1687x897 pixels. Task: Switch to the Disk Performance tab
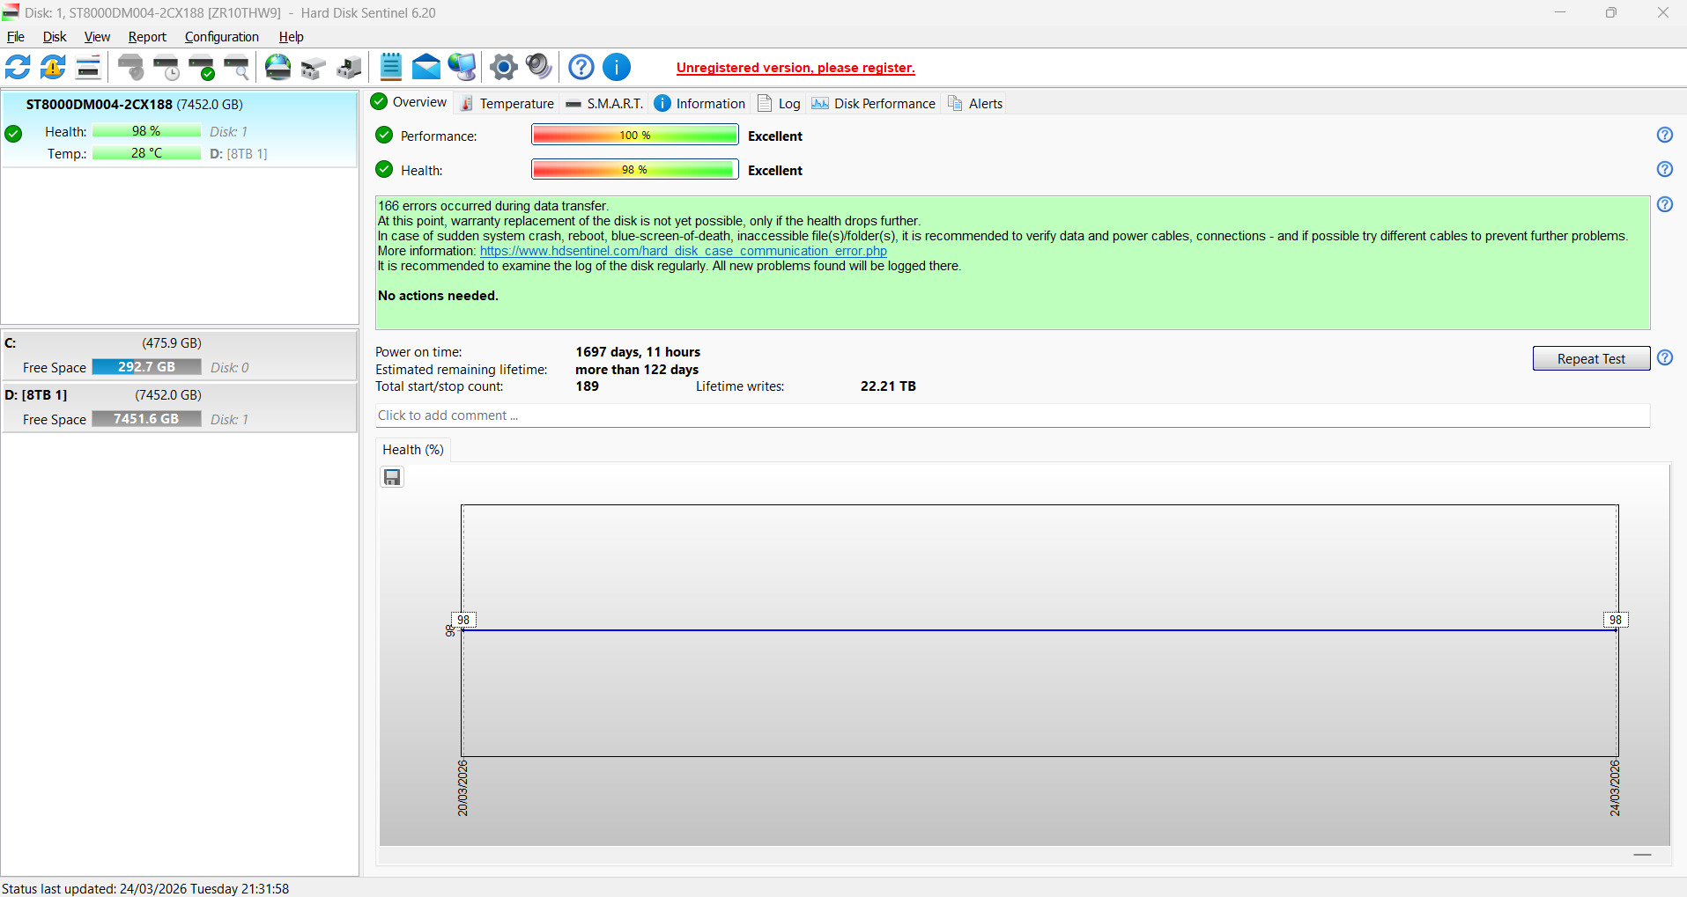pyautogui.click(x=873, y=104)
